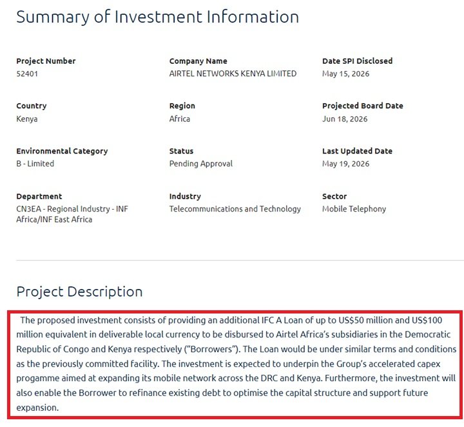464x427 pixels.
Task: Click the CN3EA Regional Industry department text
Action: 72,214
